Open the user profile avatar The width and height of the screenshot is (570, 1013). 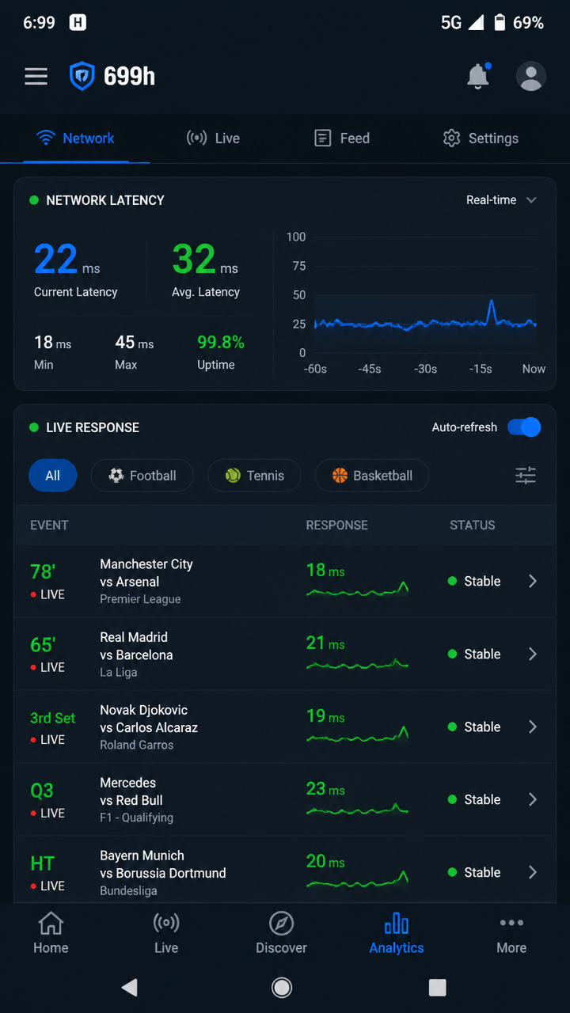tap(530, 76)
